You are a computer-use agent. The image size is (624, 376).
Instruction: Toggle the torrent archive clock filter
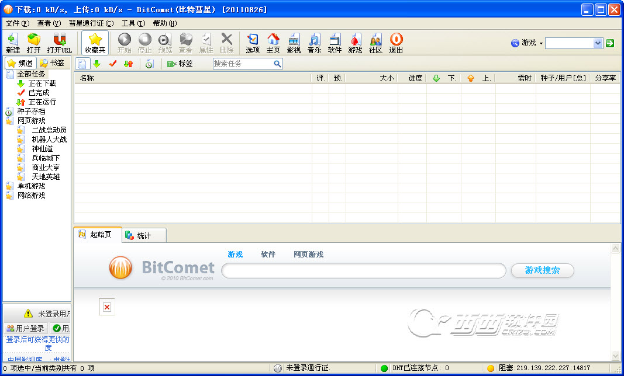149,64
